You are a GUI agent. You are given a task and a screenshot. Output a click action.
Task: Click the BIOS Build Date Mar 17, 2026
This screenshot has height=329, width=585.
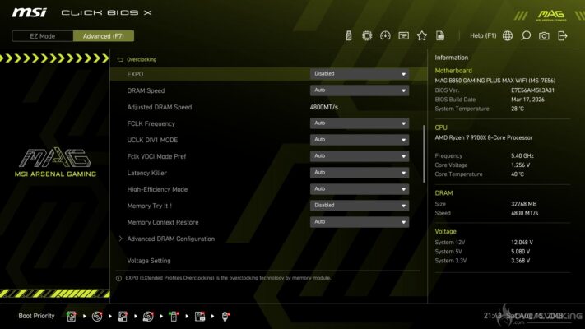pyautogui.click(x=527, y=100)
